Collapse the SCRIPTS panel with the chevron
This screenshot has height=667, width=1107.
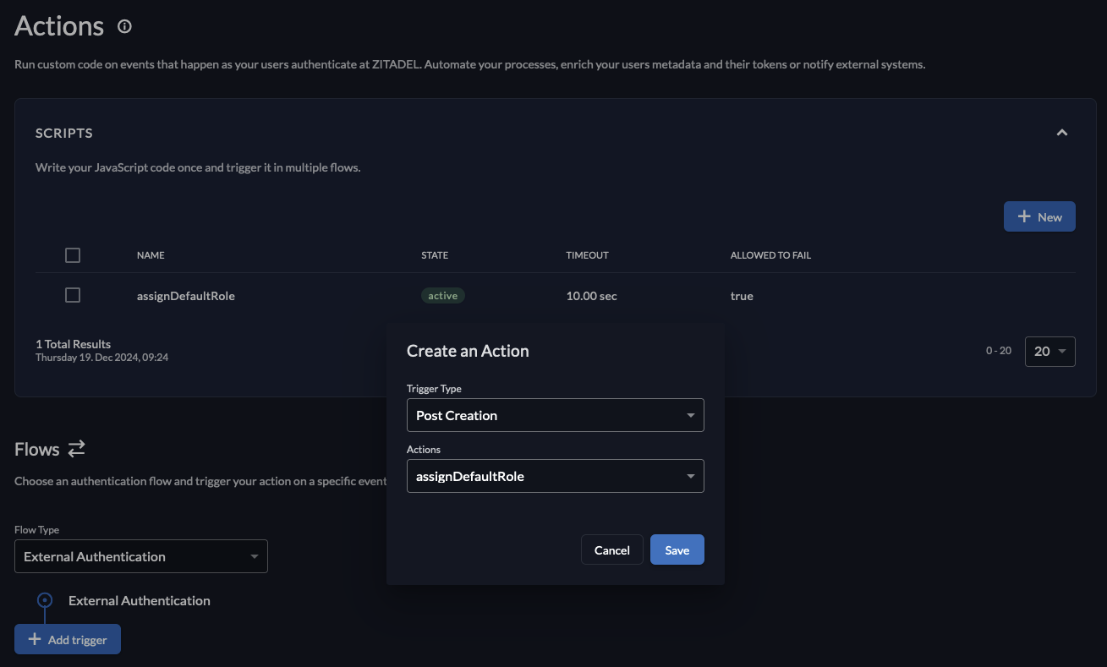tap(1062, 133)
